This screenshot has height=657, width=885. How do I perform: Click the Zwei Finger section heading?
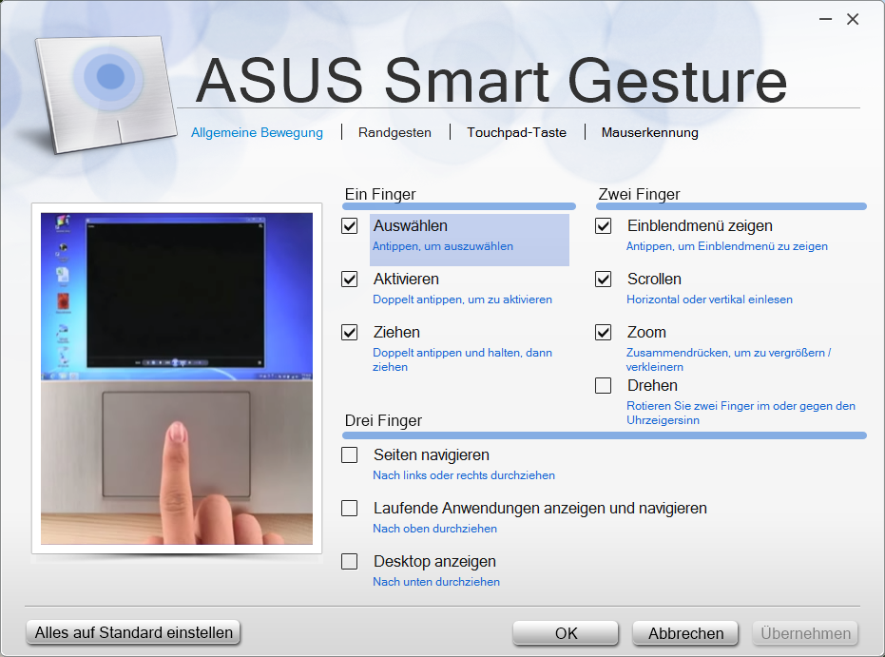[639, 194]
